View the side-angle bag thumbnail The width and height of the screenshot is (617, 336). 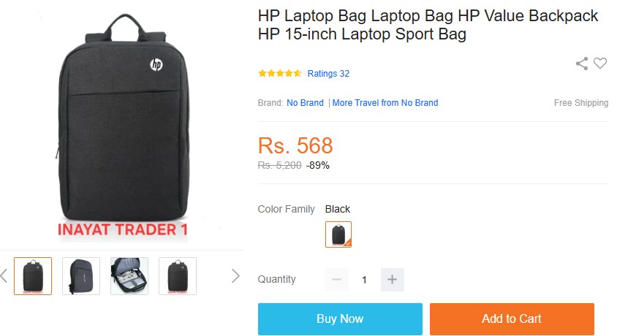click(81, 276)
